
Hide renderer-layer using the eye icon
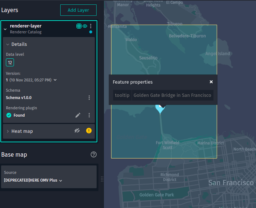click(x=85, y=26)
